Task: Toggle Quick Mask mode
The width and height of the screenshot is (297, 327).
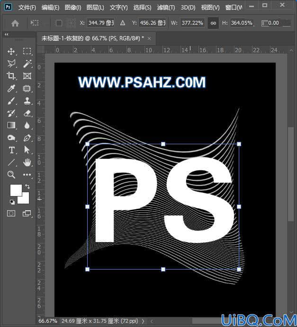Action: pyautogui.click(x=11, y=214)
